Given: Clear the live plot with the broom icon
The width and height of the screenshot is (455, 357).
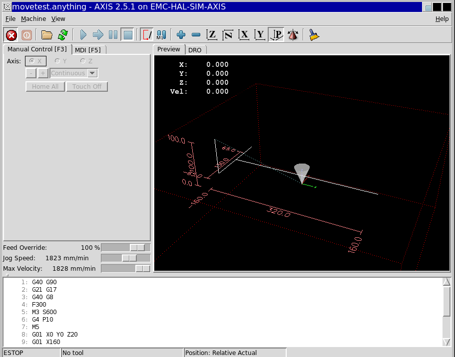Looking at the screenshot, I should pyautogui.click(x=314, y=35).
